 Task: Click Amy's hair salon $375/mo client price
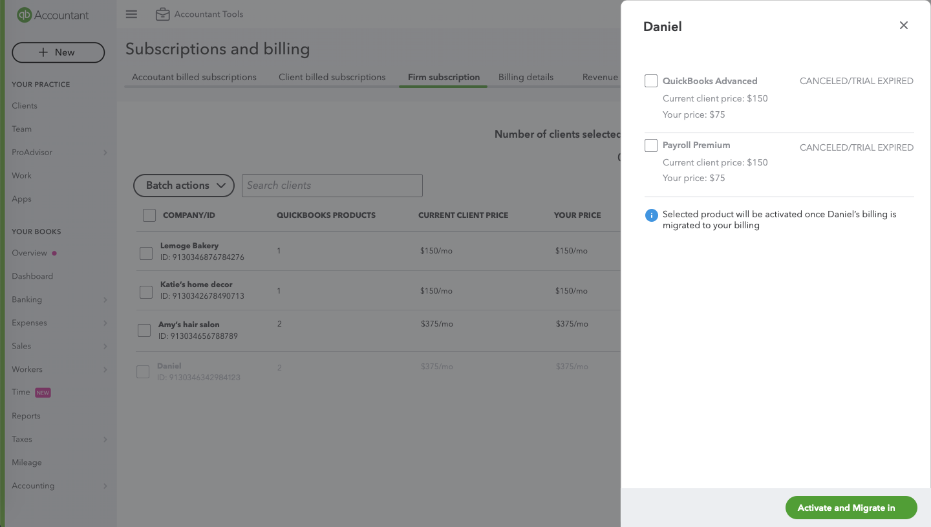click(x=437, y=324)
